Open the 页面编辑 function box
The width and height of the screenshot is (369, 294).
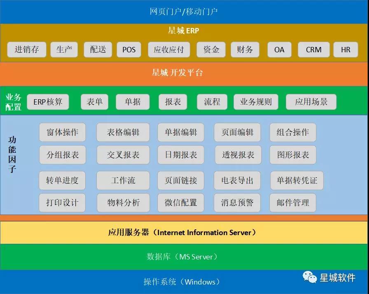(x=238, y=132)
